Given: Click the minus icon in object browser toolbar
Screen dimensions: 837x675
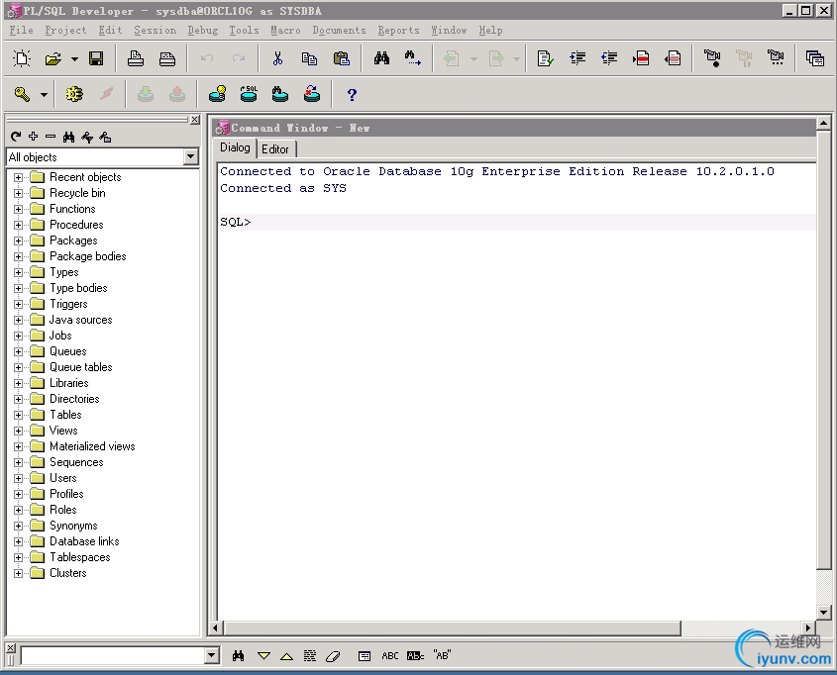Looking at the screenshot, I should click(51, 137).
